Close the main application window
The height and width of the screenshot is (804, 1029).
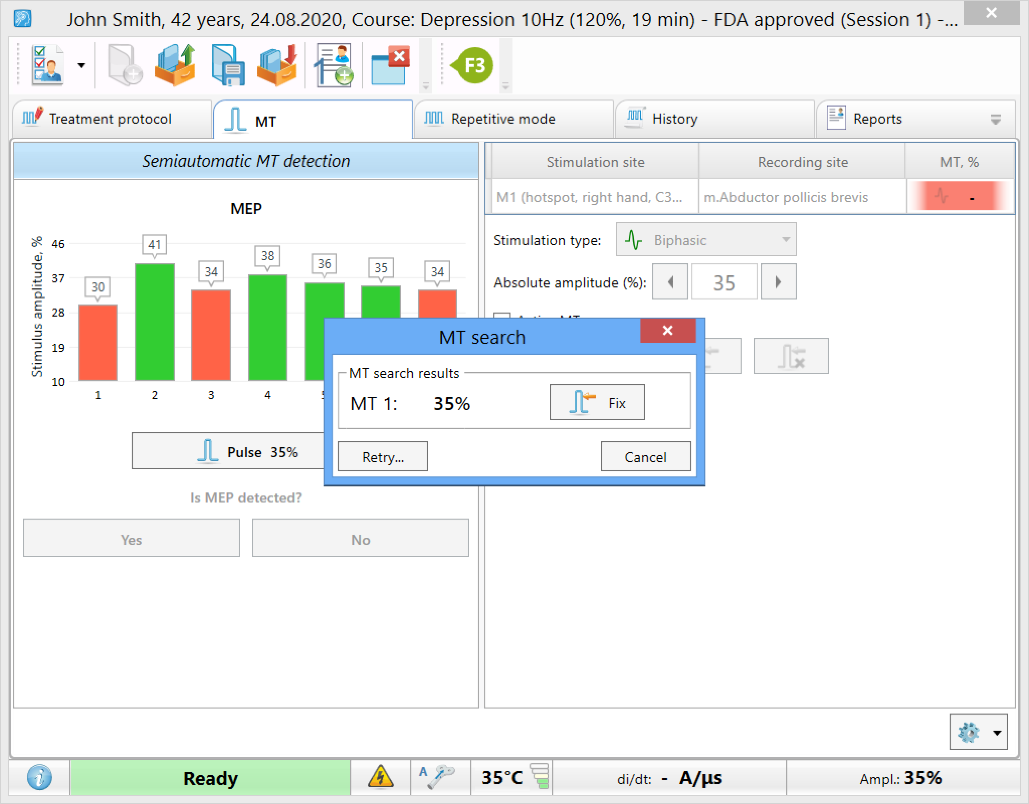pos(991,13)
